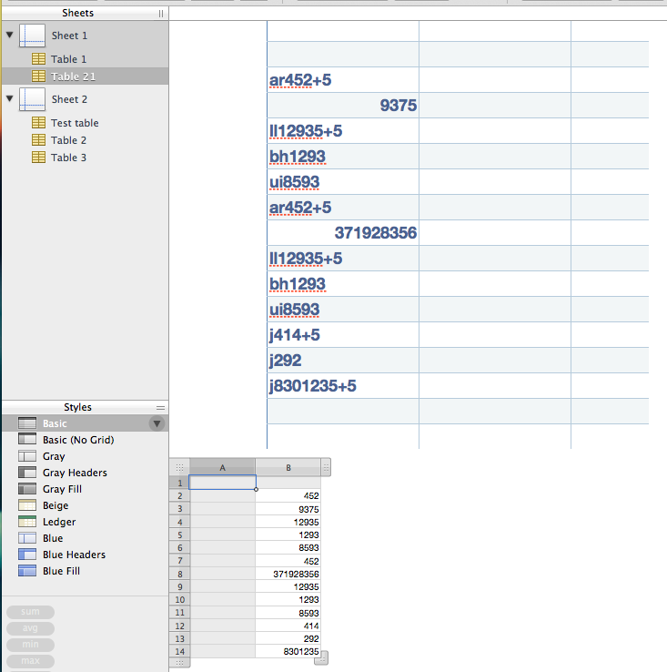Click the cell reading j414+5
The height and width of the screenshot is (672, 667).
[x=343, y=335]
